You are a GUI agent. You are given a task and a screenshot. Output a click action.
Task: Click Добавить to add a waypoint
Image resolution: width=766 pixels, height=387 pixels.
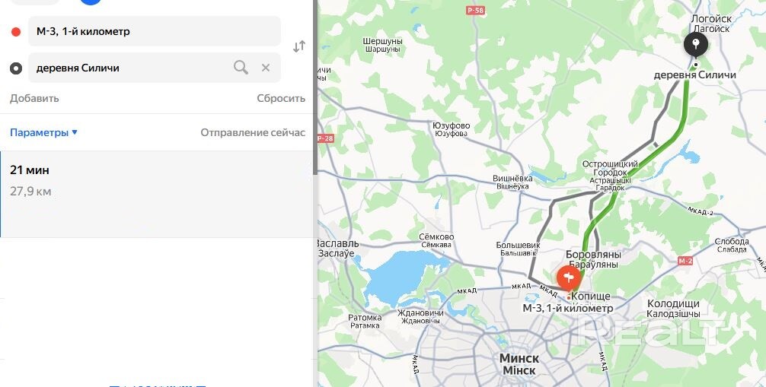34,98
